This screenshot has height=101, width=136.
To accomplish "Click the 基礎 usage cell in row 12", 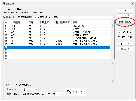I will 31,41.
